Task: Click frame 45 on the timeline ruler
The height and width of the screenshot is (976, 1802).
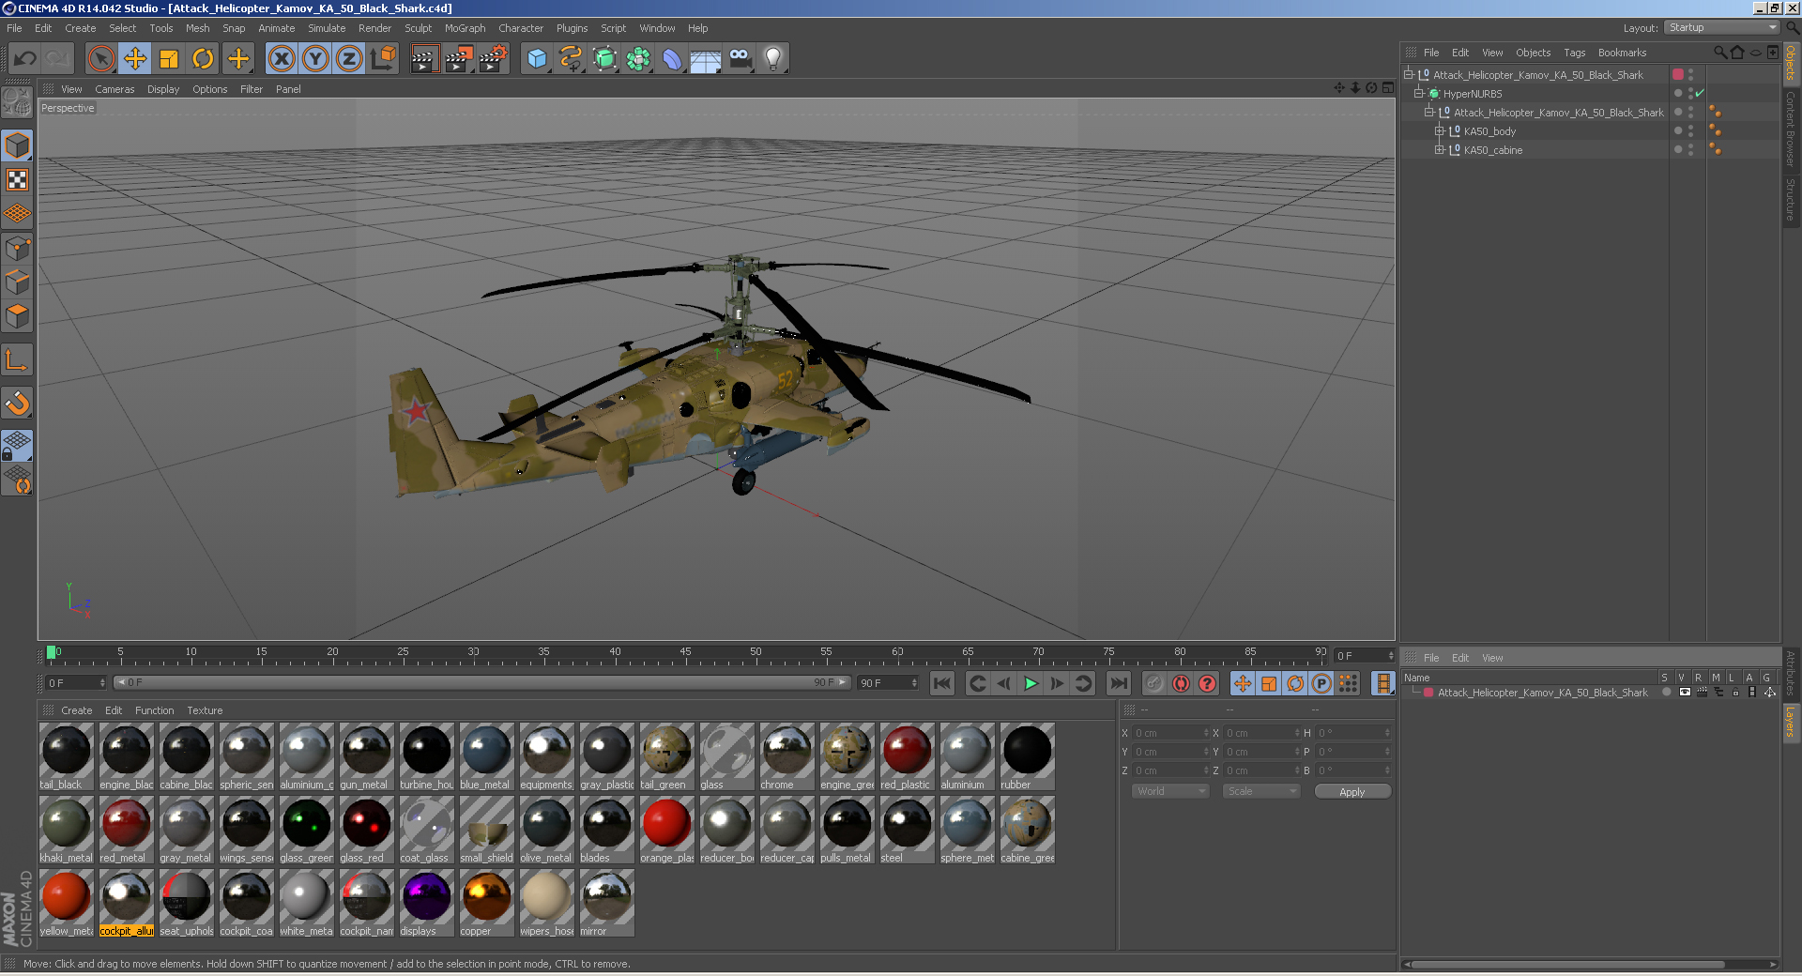Action: click(685, 654)
